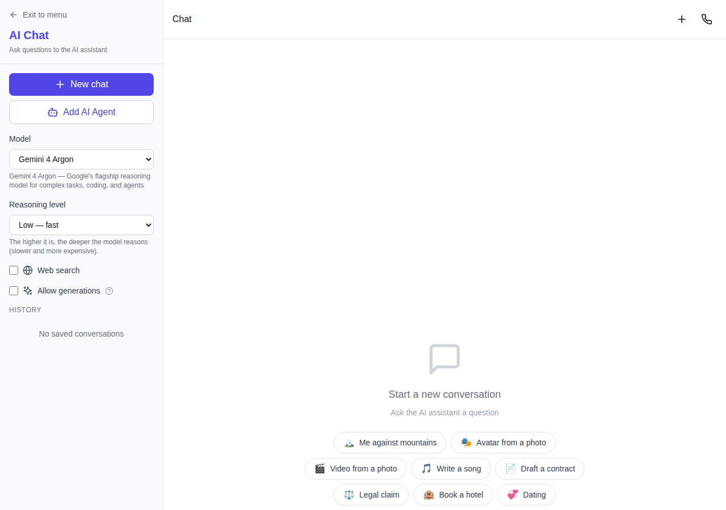Choose the Me against mountains suggestion
This screenshot has height=510, width=726.
tap(390, 443)
